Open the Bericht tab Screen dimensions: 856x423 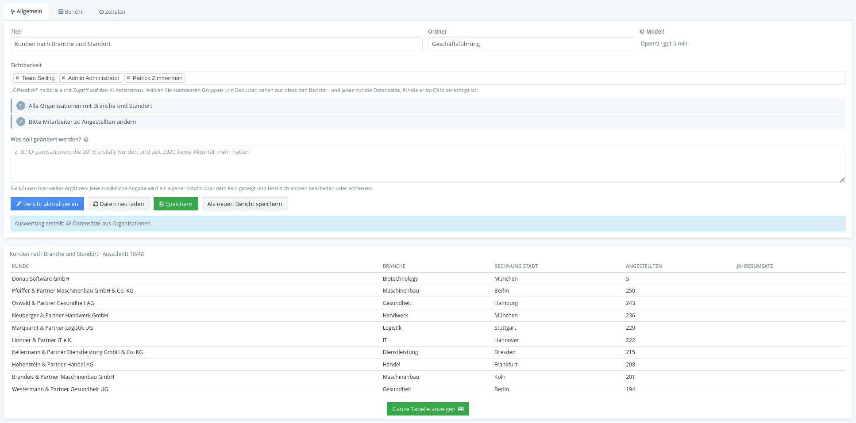[x=70, y=12]
